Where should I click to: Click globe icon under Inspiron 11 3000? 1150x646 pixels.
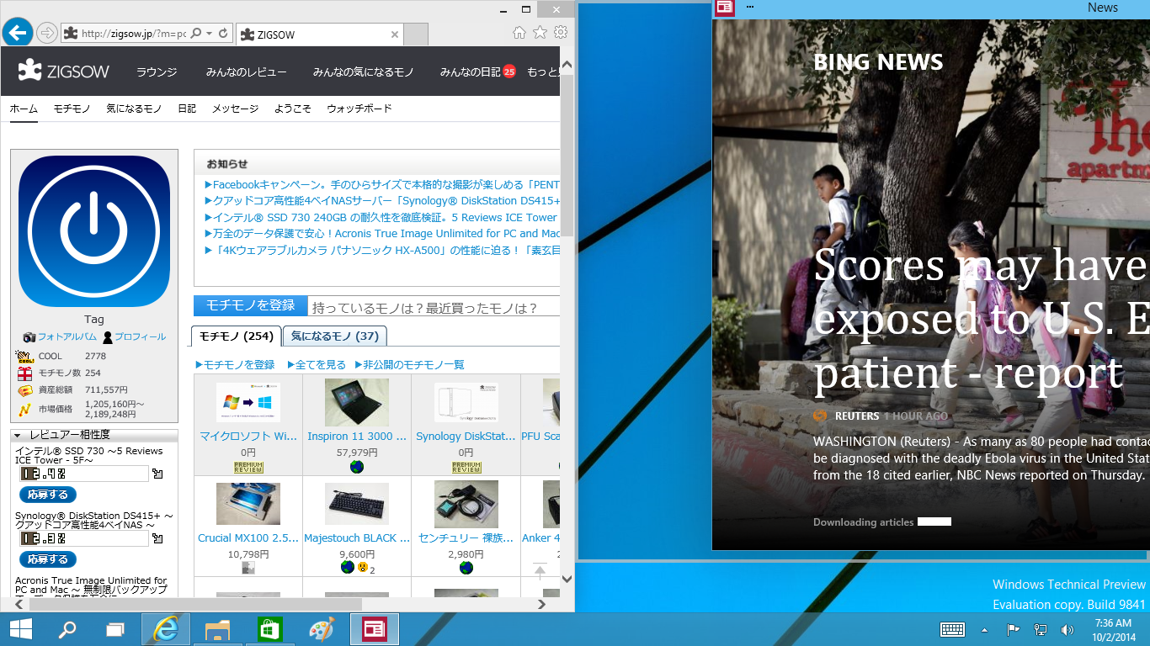coord(357,467)
